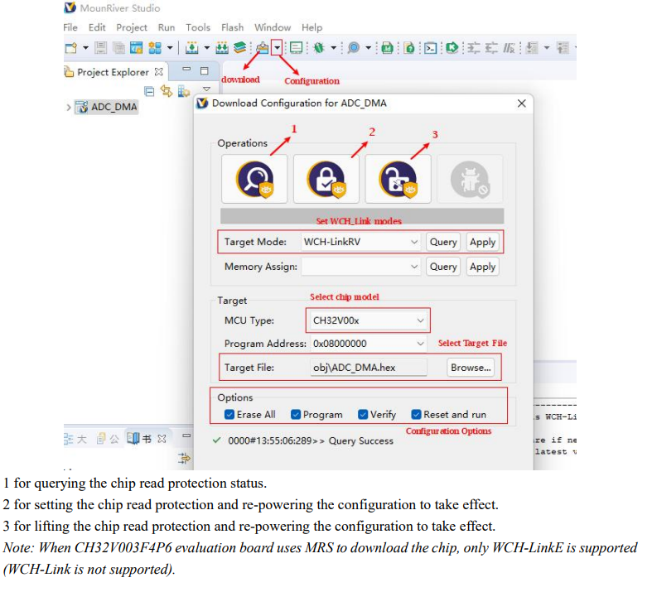
Task: Click the Download toolbar icon
Action: [263, 48]
